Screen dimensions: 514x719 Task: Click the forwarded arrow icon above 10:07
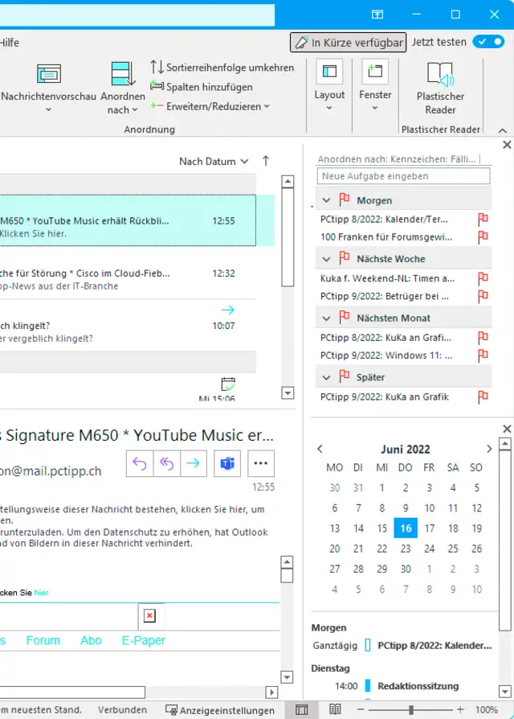click(x=227, y=310)
